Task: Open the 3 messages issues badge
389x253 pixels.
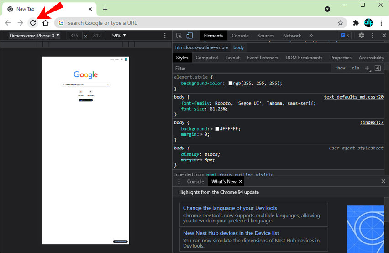Action: click(x=345, y=36)
